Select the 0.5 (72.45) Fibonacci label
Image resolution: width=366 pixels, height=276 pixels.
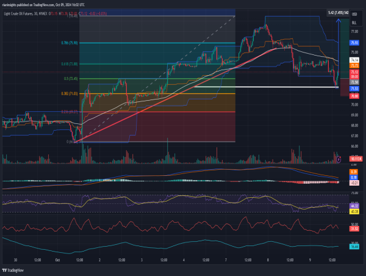[x=71, y=79]
